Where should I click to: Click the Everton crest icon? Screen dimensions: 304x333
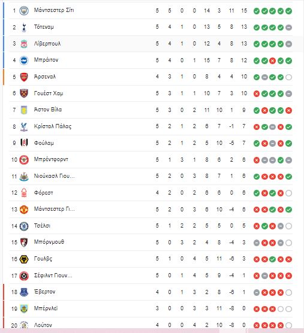[x=24, y=292]
